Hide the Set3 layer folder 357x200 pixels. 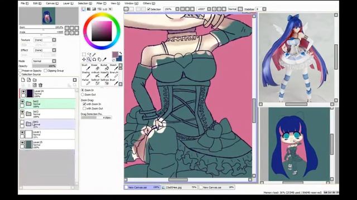[x=22, y=112]
